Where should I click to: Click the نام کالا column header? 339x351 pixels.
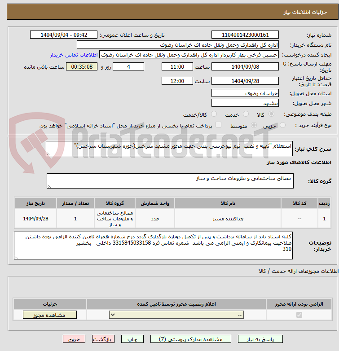coord(228,203)
